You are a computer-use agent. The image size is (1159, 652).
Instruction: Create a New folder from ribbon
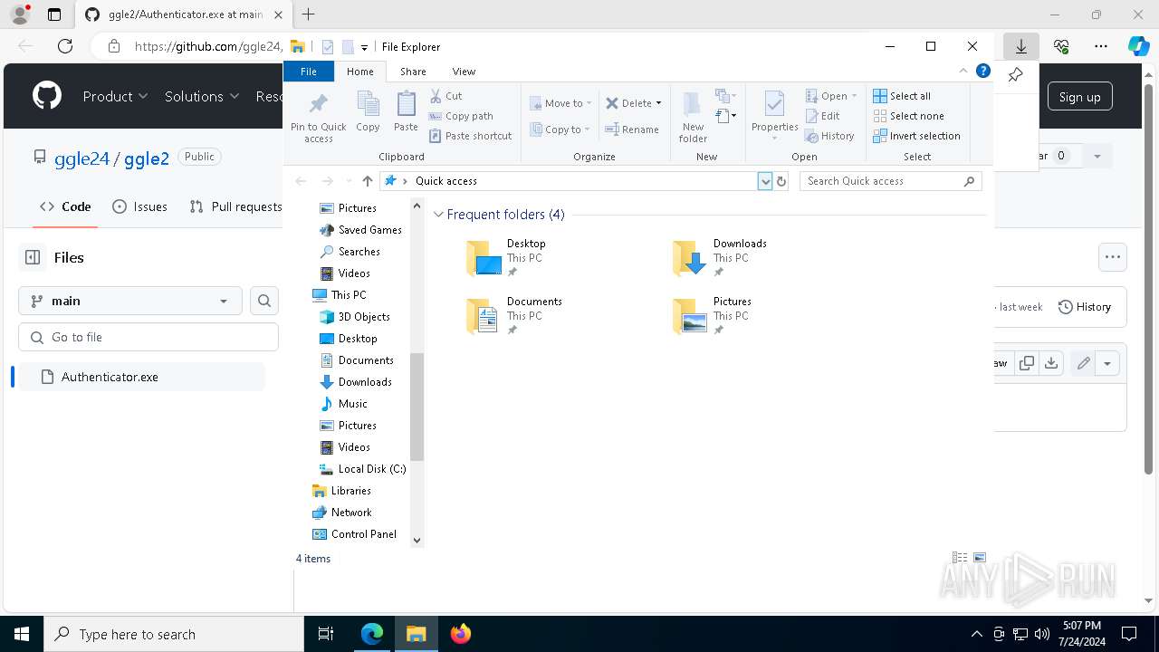[693, 117]
